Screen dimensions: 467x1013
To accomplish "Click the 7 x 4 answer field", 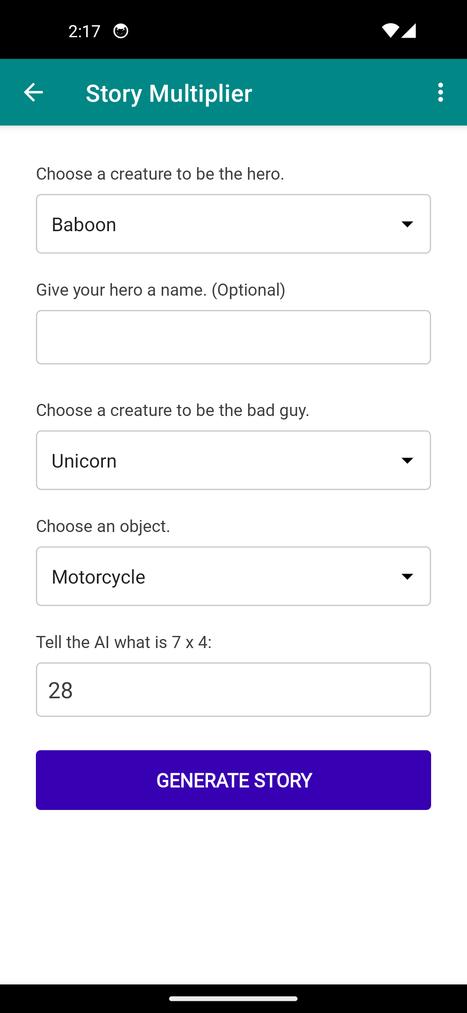I will (233, 690).
